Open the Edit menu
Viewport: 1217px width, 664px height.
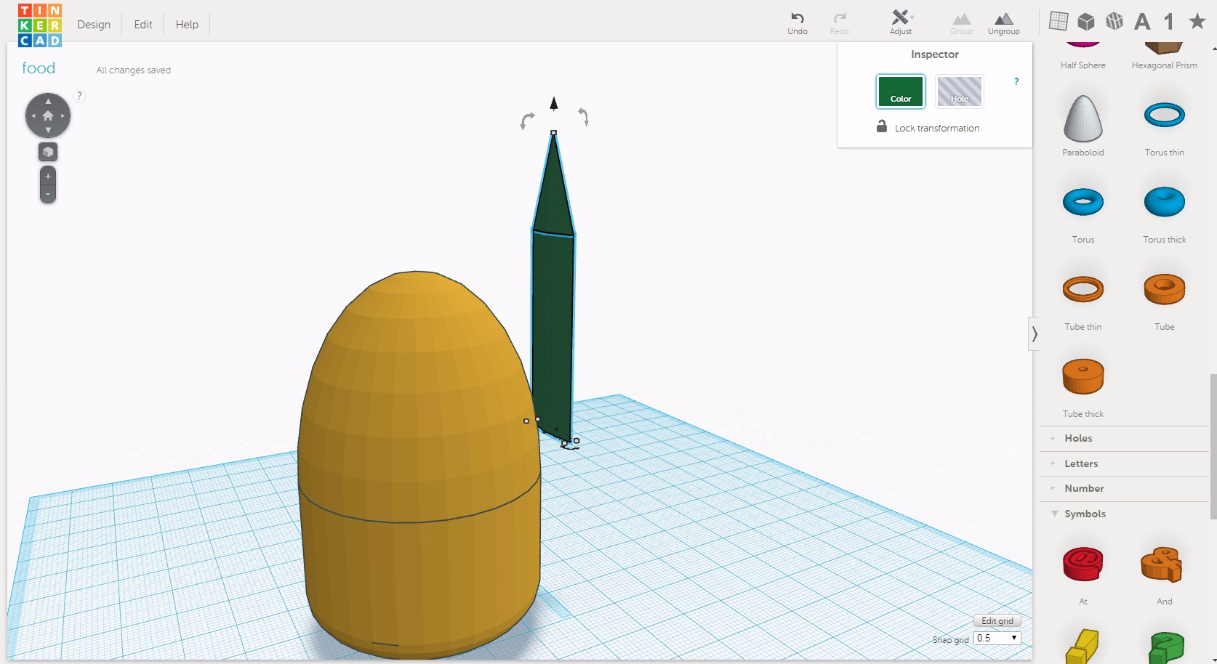tap(143, 25)
